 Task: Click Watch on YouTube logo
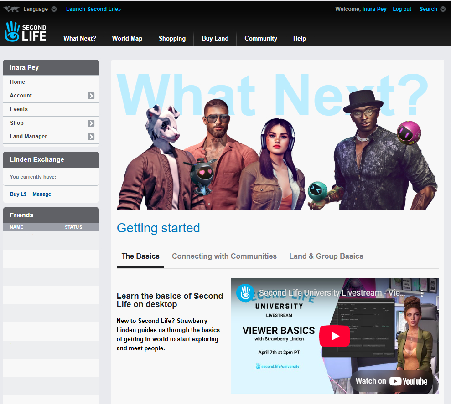click(x=392, y=381)
